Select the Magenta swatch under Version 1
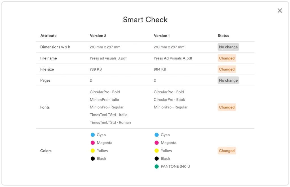 pos(157,143)
